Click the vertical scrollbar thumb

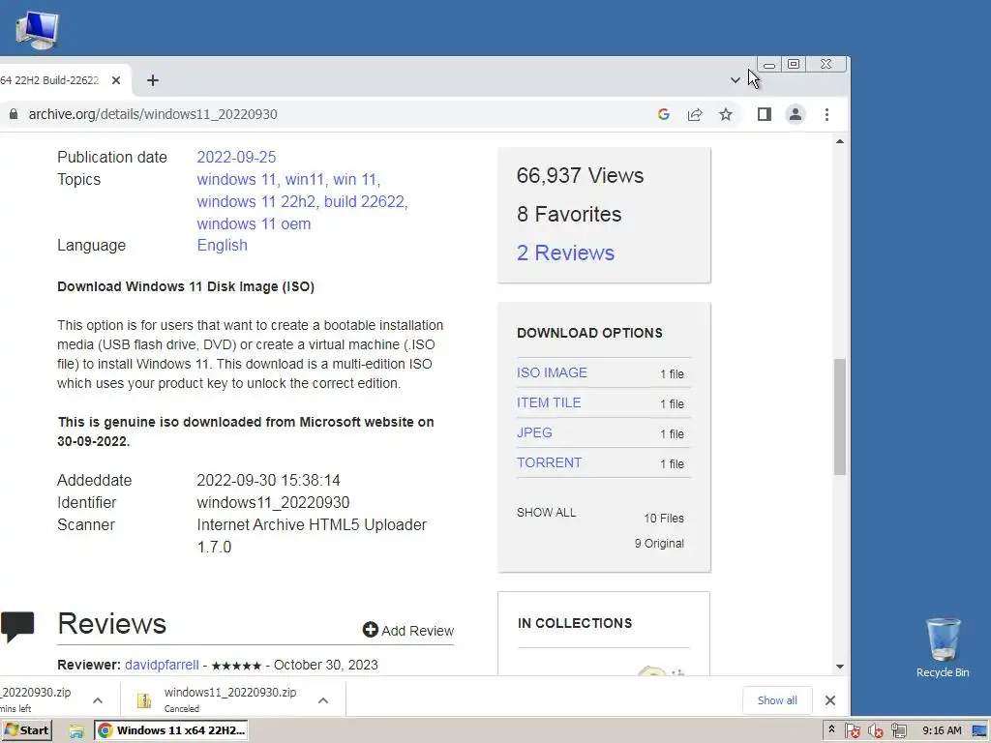[x=839, y=416]
